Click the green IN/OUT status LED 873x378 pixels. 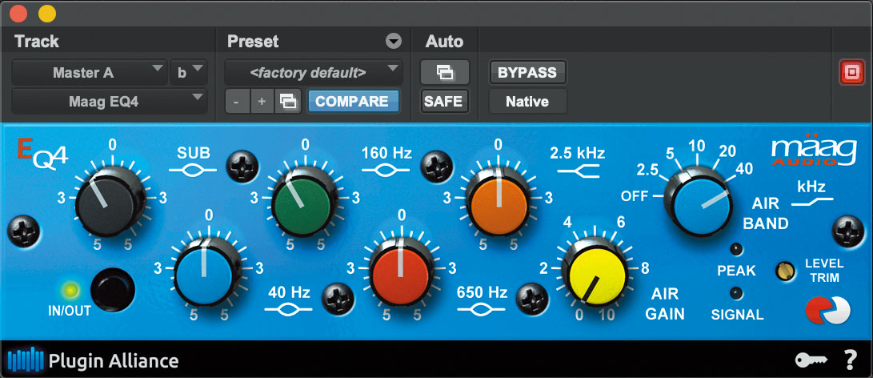(72, 290)
